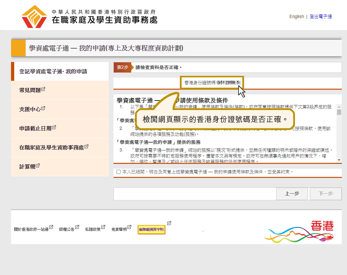Viewport: 347px width, 275px height.
Task: Click external link icon beside 計算機
Action: coord(38,166)
